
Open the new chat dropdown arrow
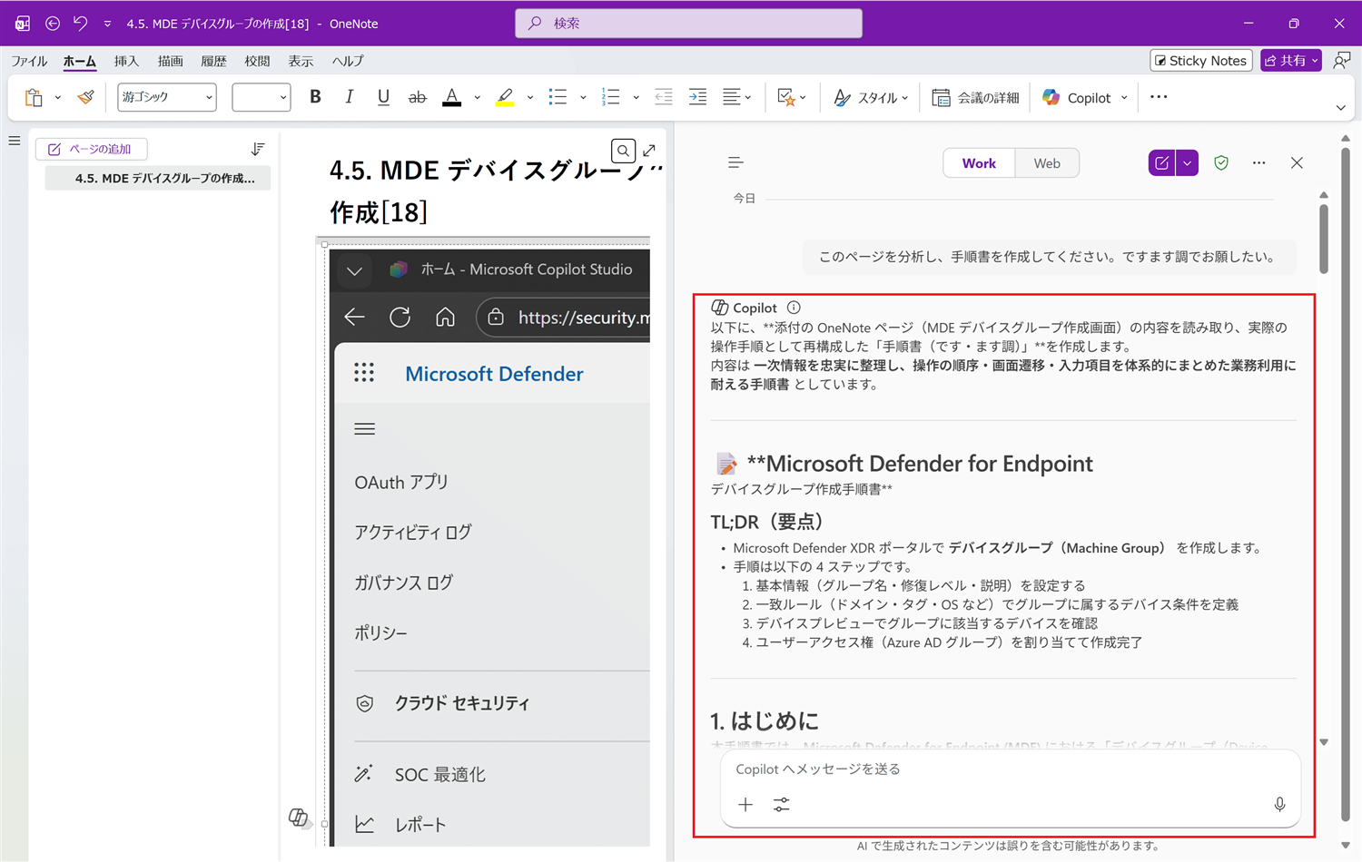pyautogui.click(x=1187, y=163)
